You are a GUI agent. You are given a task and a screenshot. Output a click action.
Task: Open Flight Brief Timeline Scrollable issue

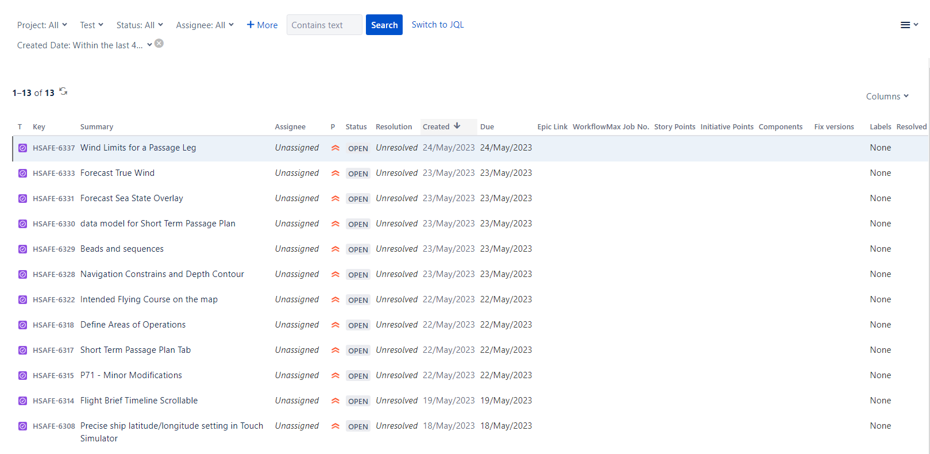pos(139,401)
